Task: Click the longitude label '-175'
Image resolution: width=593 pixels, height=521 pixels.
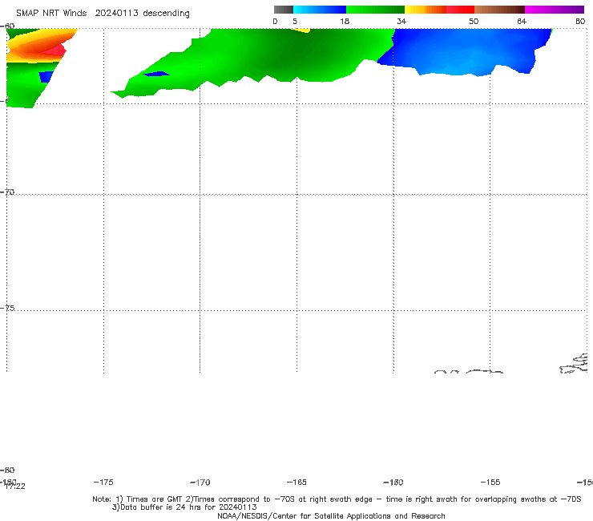Action: 103,482
